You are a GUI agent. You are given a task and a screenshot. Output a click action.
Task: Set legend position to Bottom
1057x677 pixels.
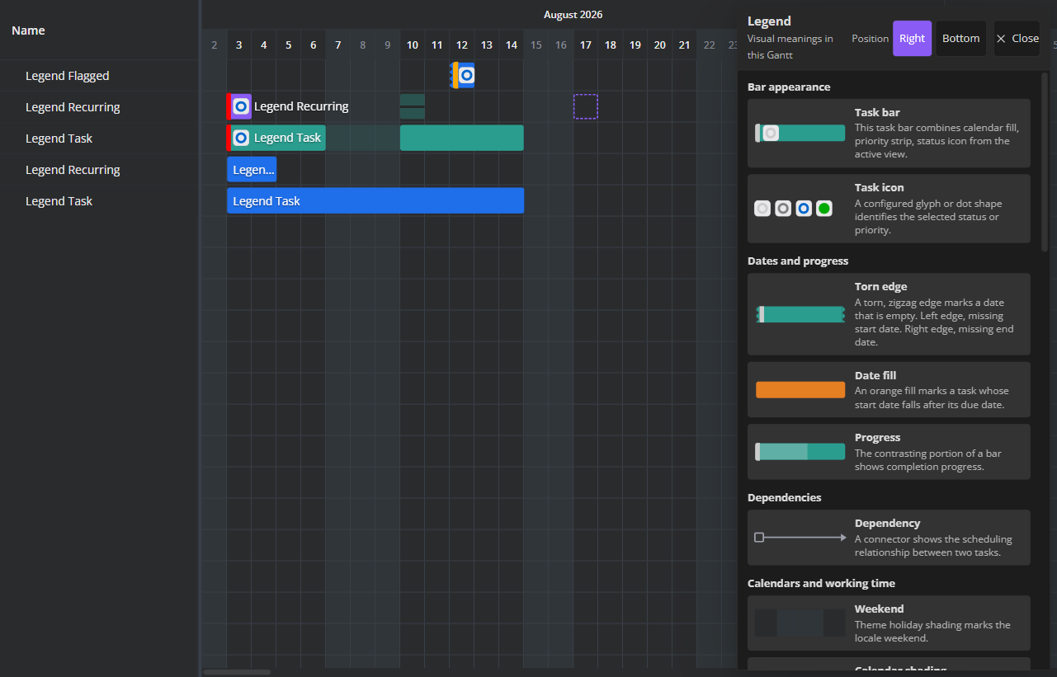(x=960, y=39)
